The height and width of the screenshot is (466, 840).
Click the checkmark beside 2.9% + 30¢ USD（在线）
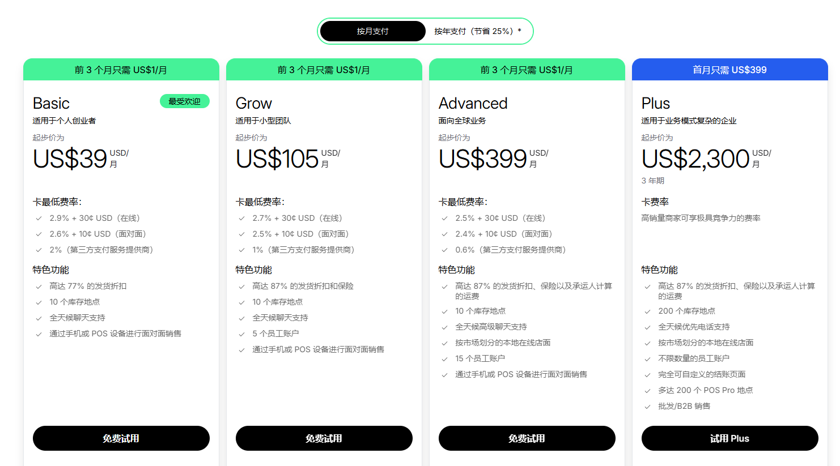[x=39, y=218]
